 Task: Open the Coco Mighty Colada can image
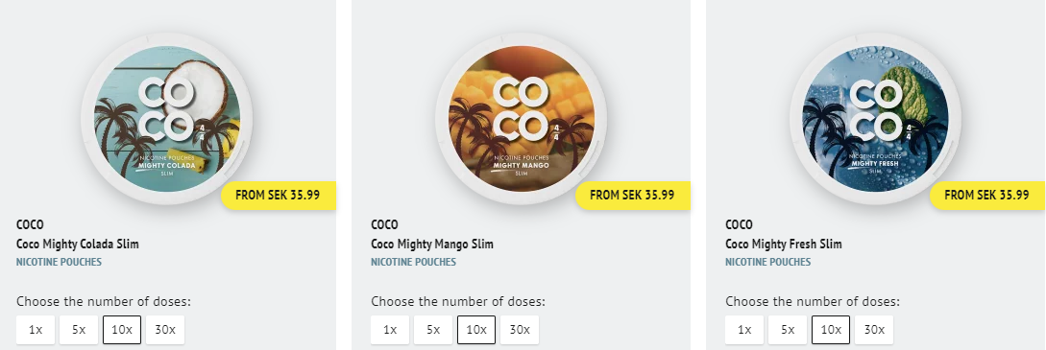pos(167,119)
